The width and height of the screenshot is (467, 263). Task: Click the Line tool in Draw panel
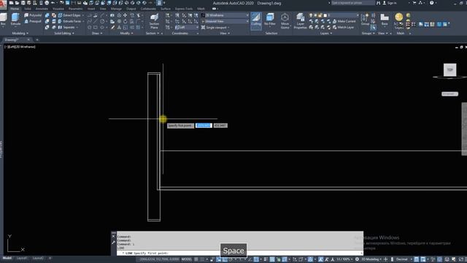(x=96, y=21)
